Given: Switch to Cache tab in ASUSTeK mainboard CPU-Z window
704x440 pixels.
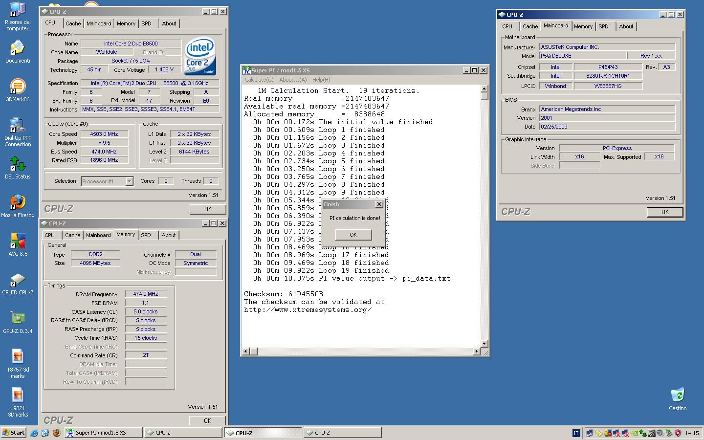Looking at the screenshot, I should tap(530, 26).
